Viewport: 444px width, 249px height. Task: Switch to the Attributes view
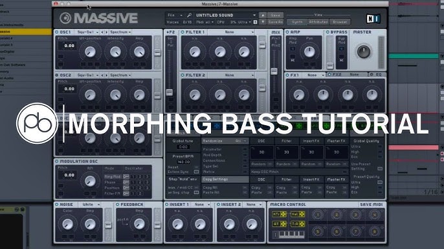click(318, 22)
